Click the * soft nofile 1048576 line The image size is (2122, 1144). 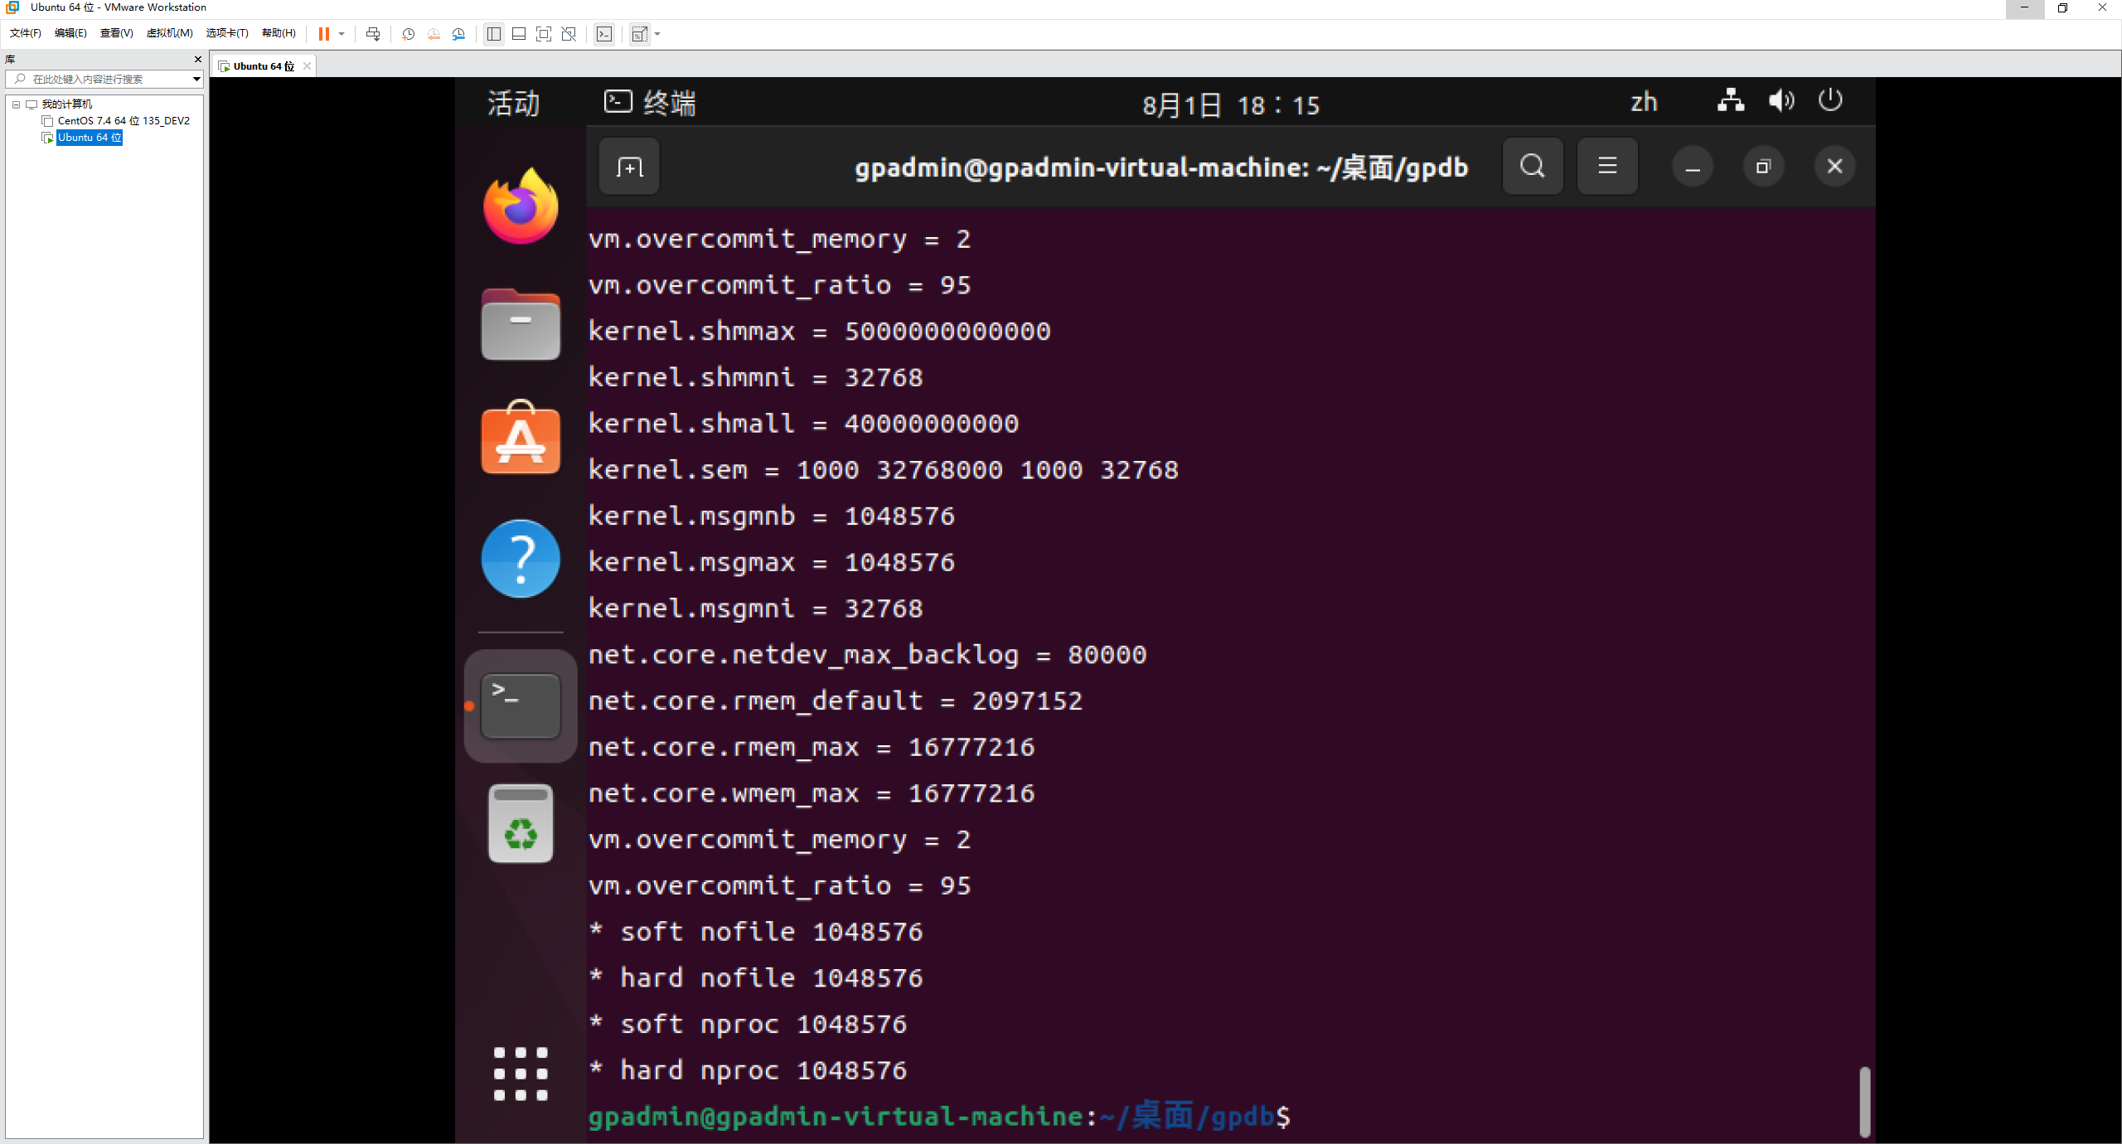[755, 932]
